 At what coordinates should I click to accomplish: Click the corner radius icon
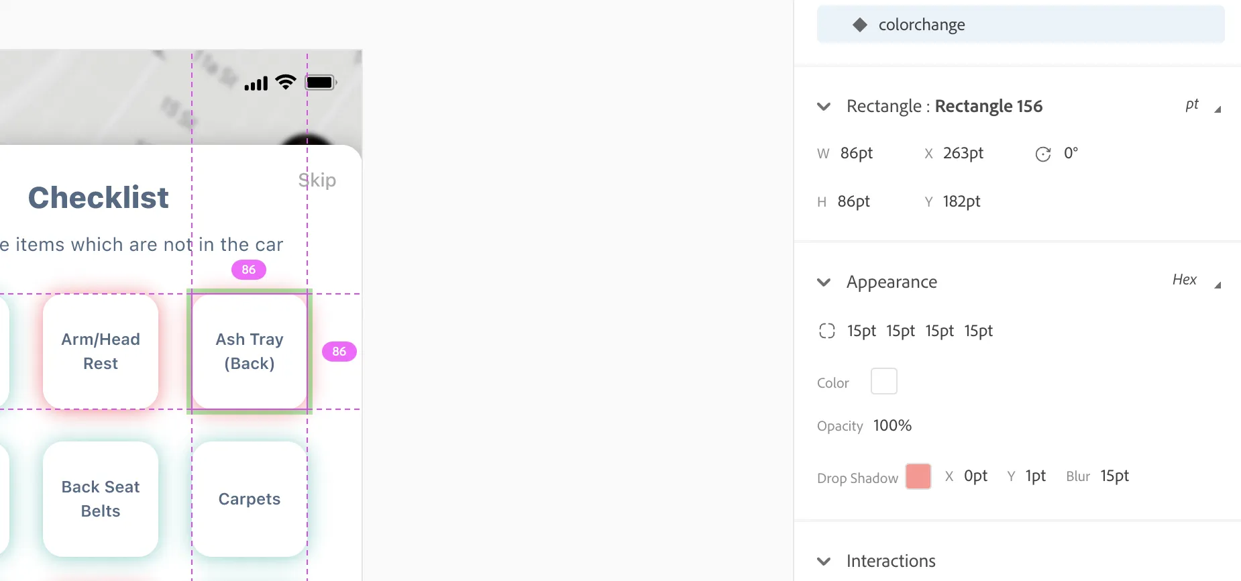pos(826,331)
